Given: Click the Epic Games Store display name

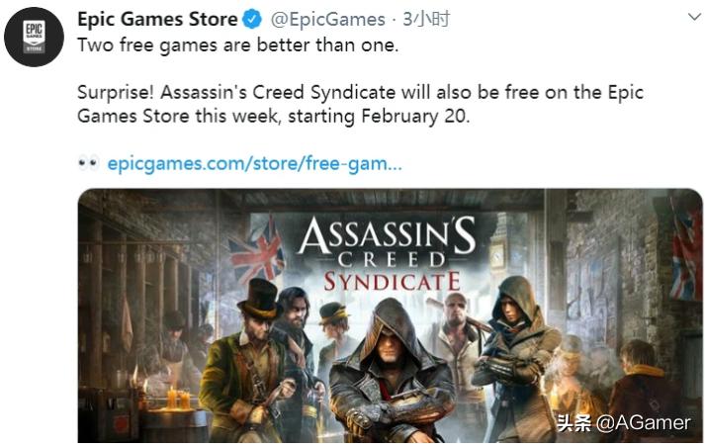Looking at the screenshot, I should [x=157, y=20].
